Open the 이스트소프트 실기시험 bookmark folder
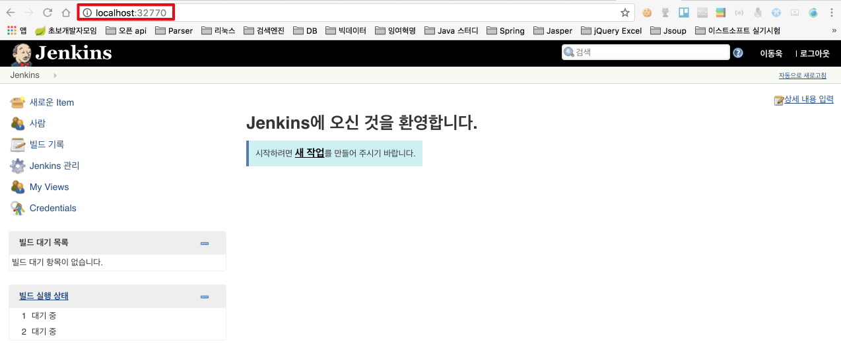 tap(737, 30)
